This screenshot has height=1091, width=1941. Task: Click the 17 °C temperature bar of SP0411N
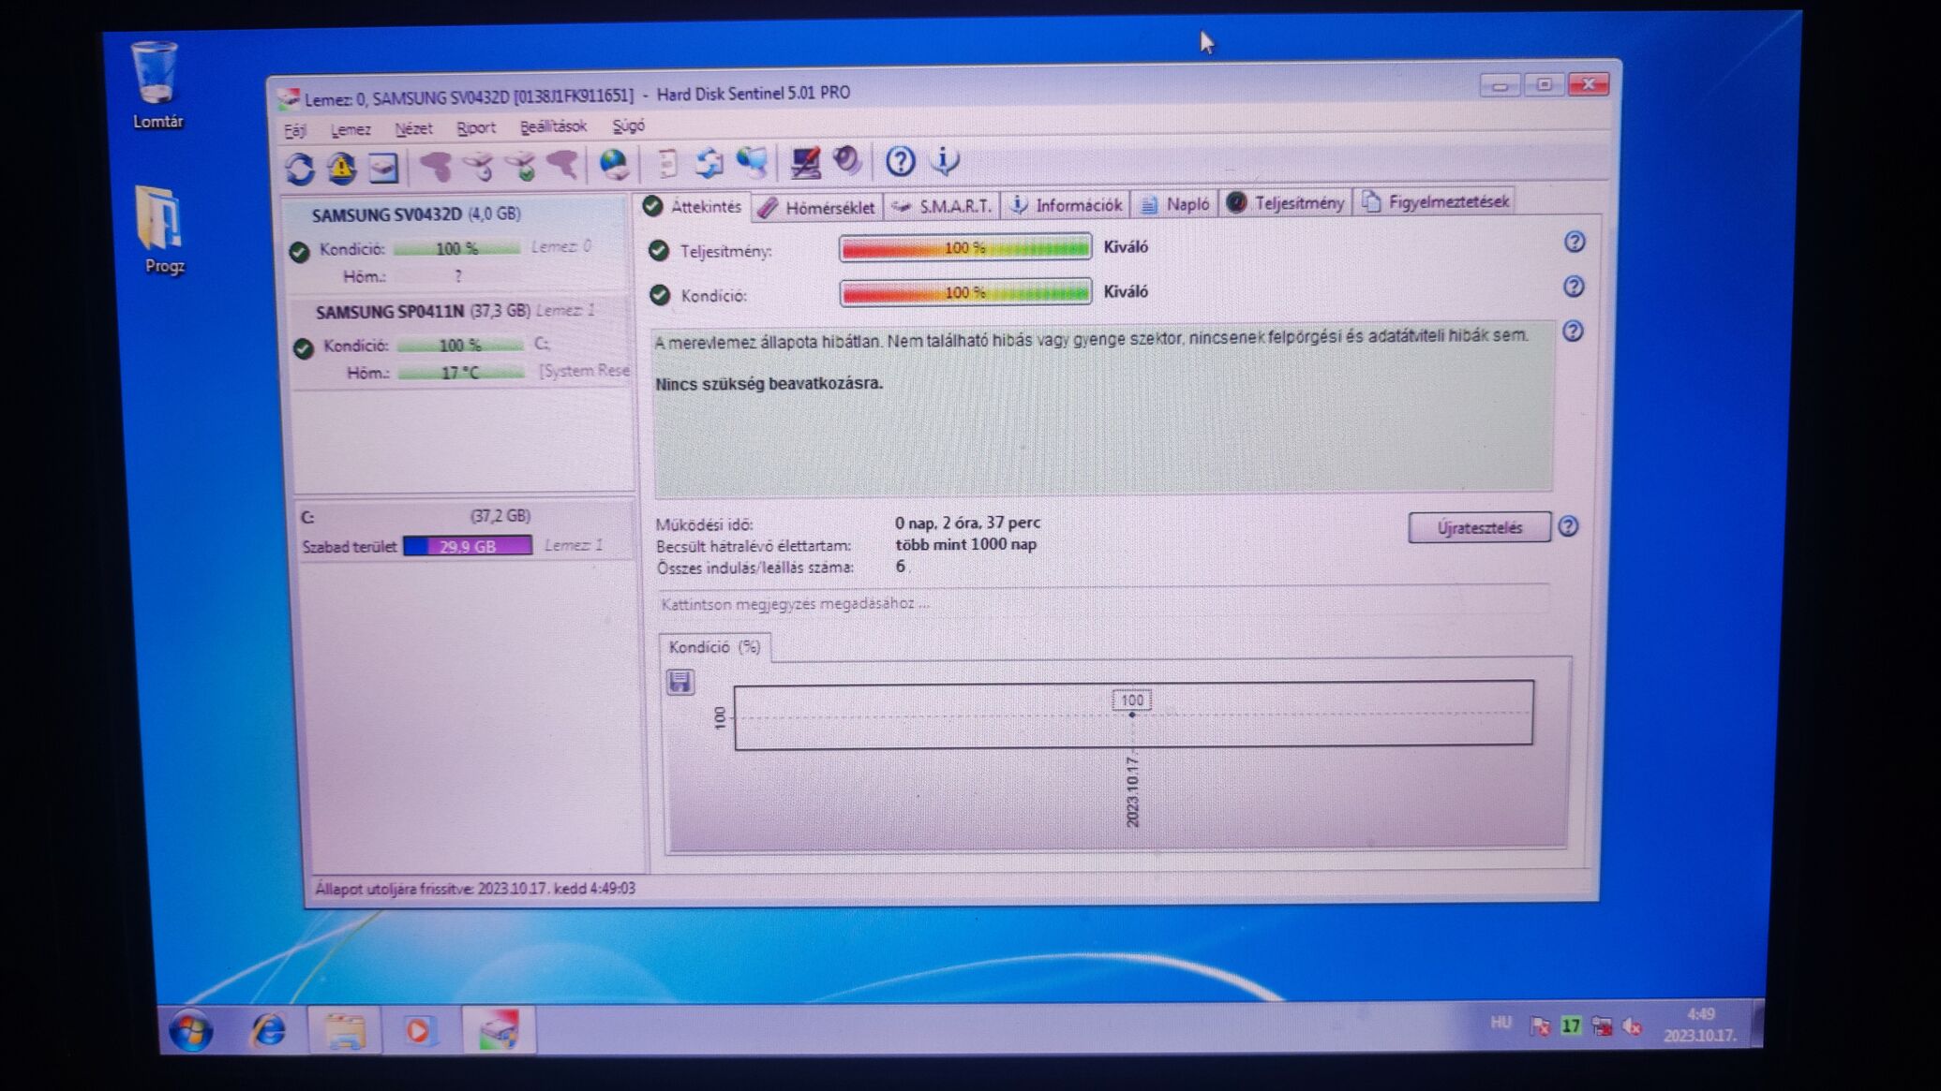460,373
